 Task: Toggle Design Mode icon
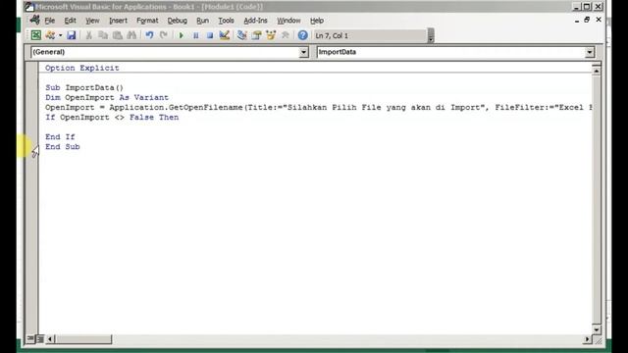[x=225, y=35]
